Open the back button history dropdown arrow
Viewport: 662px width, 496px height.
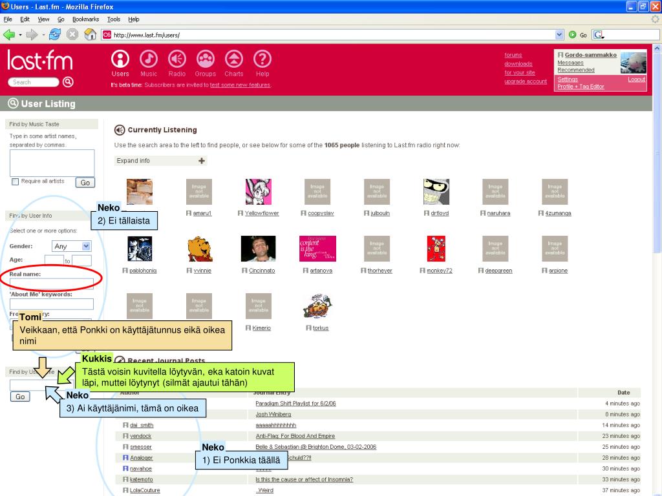(20, 35)
